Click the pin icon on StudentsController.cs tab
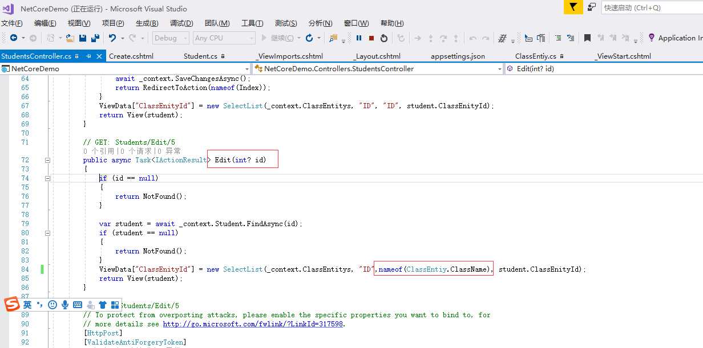This screenshot has height=348, width=703. (89, 56)
